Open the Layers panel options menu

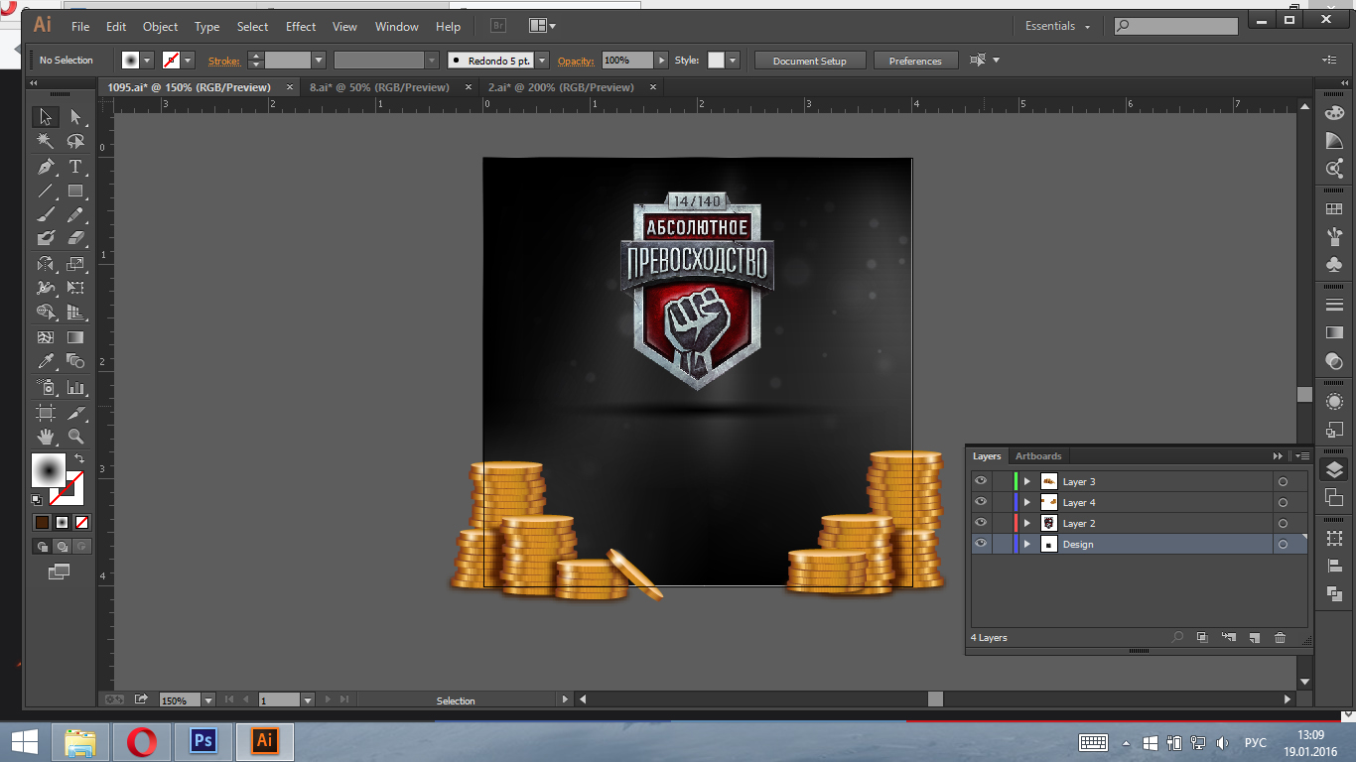coord(1302,456)
